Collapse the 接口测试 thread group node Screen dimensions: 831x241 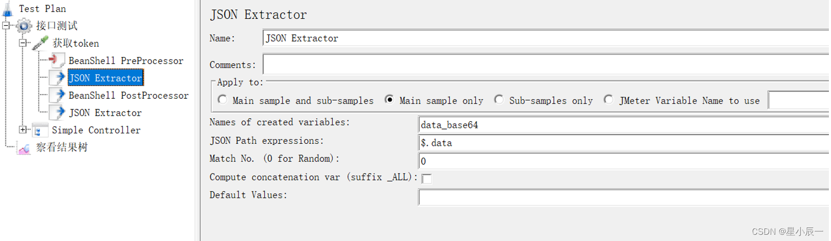[6, 25]
